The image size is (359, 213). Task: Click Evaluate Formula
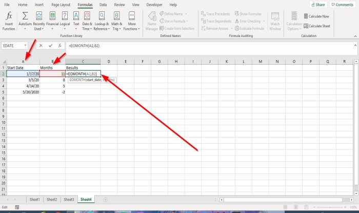pos(249,28)
